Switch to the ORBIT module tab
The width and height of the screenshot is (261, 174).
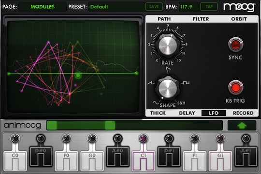239,19
